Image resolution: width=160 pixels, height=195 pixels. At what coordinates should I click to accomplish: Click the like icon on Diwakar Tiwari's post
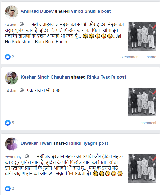coord(8,189)
